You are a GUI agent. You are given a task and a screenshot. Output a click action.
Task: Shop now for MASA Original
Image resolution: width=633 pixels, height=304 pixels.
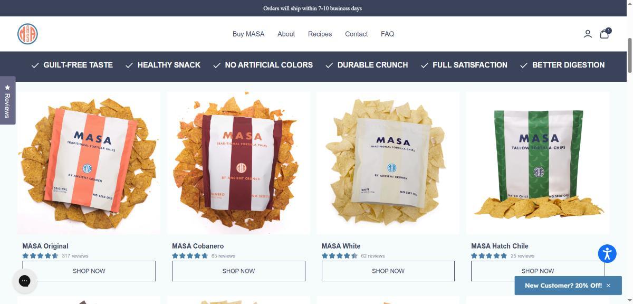89,271
